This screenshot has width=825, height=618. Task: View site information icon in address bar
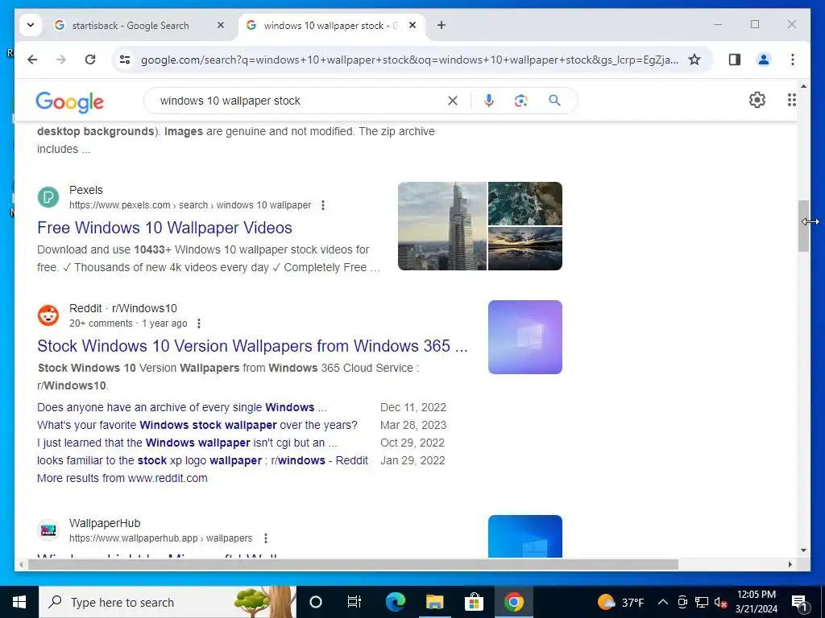[x=125, y=60]
